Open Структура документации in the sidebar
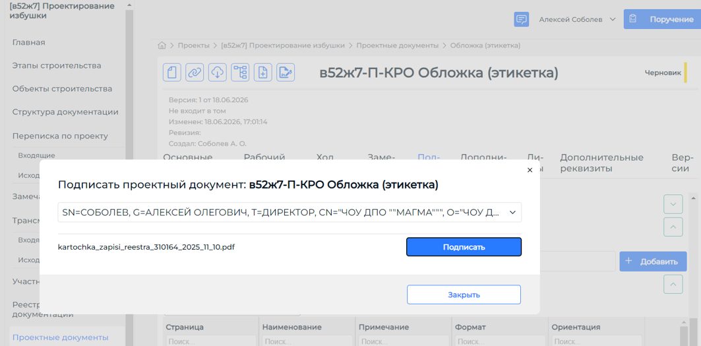This screenshot has width=701, height=346. pyautogui.click(x=65, y=112)
